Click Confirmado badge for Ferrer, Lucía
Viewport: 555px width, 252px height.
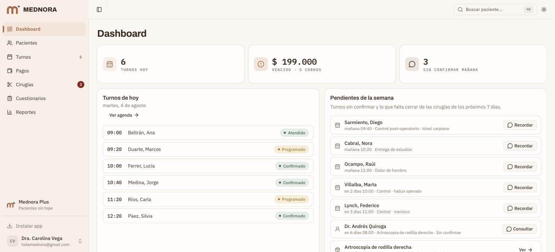pyautogui.click(x=292, y=166)
